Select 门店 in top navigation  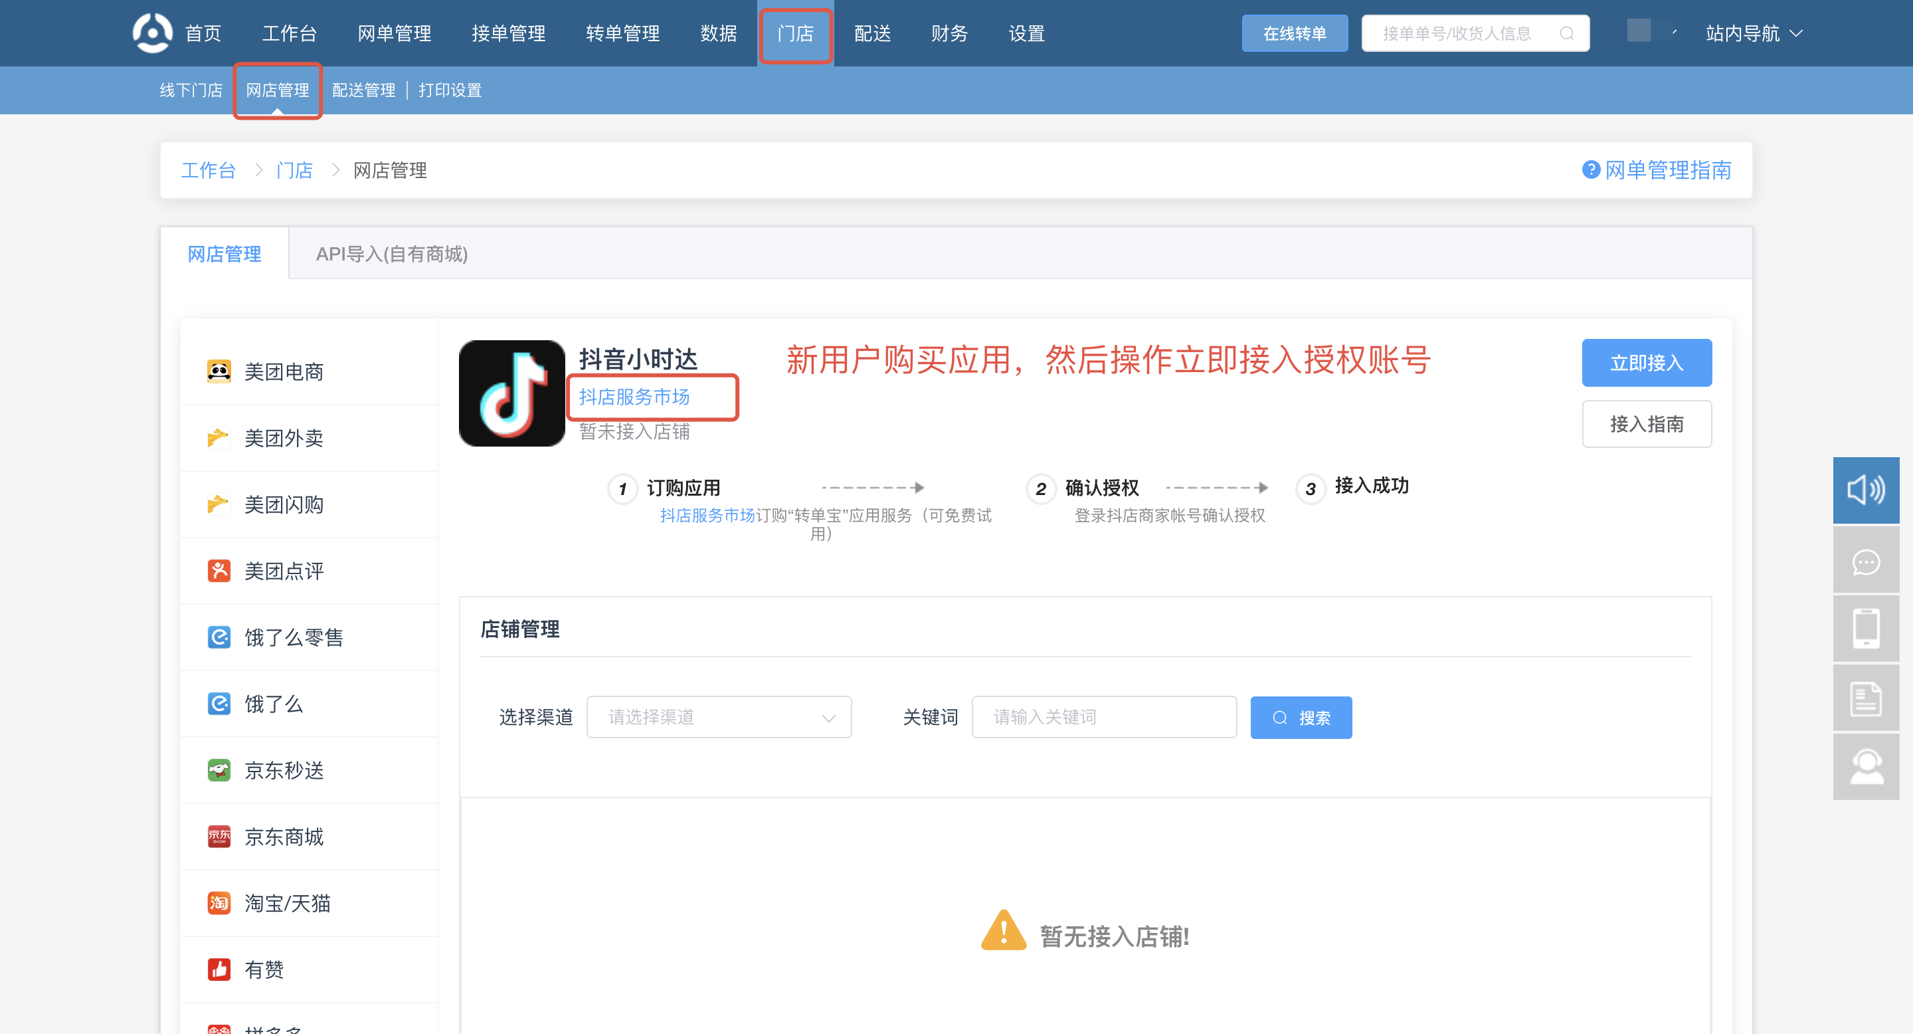795,33
